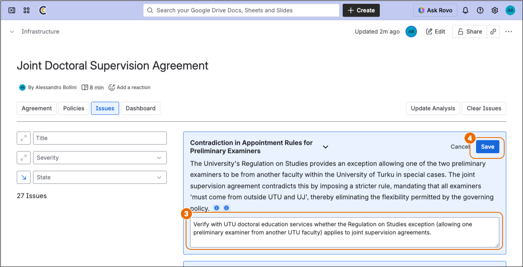523x267 pixels.
Task: Open the notifications bell
Action: [x=465, y=10]
